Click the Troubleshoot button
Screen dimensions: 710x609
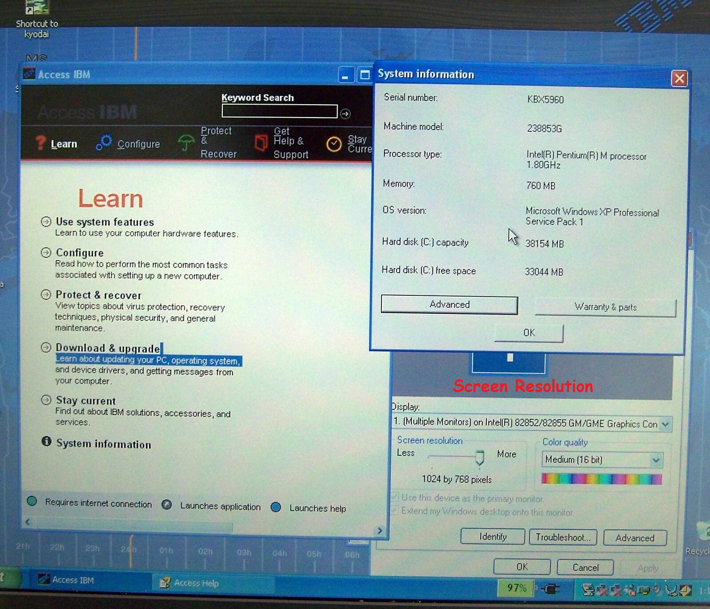coord(563,538)
